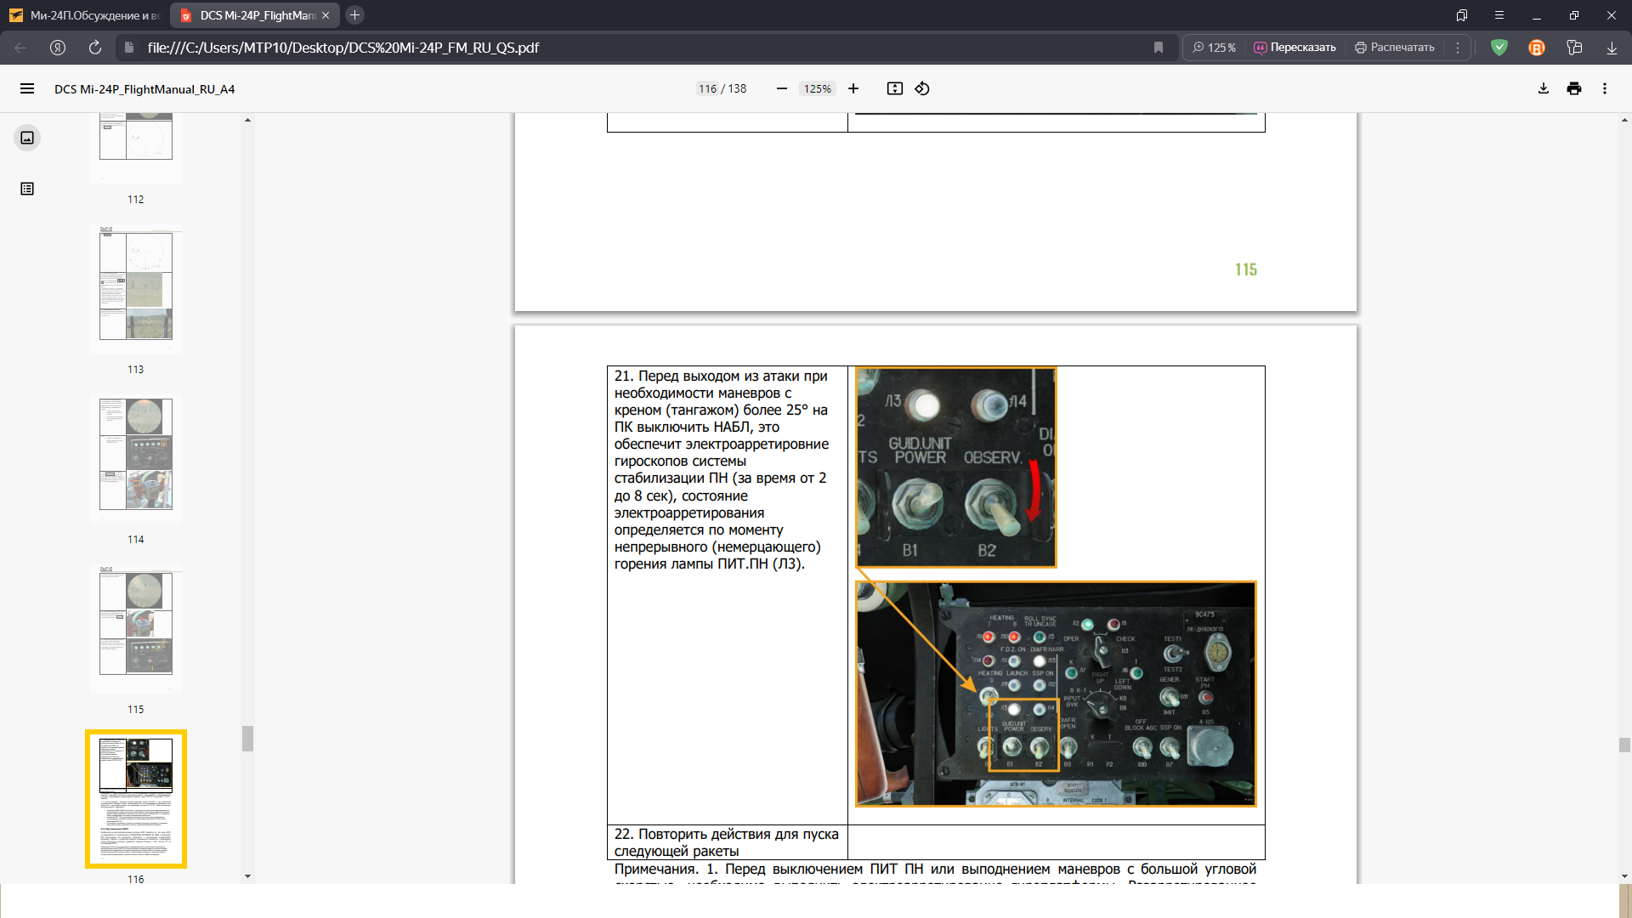The height and width of the screenshot is (918, 1632).
Task: Click the Распечатать button
Action: 1395,48
